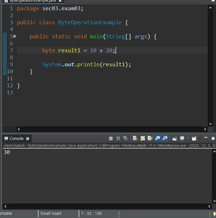Click editor vertical scrollbar up arrow
216x218 pixels.
click(x=210, y=8)
